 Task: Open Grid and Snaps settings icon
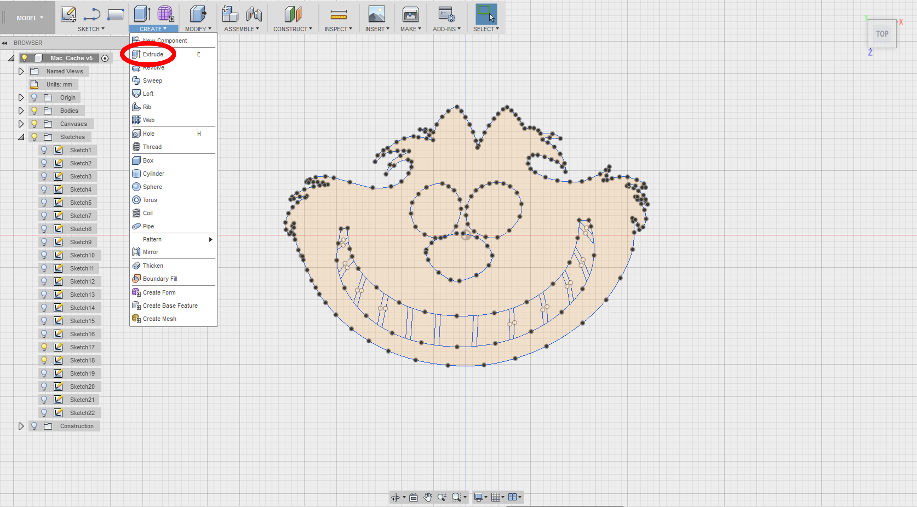pos(496,498)
